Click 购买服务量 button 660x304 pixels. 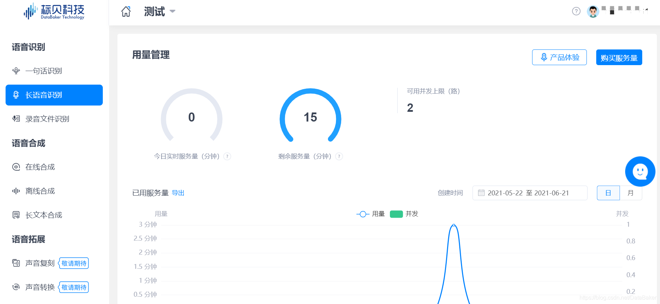coord(619,57)
